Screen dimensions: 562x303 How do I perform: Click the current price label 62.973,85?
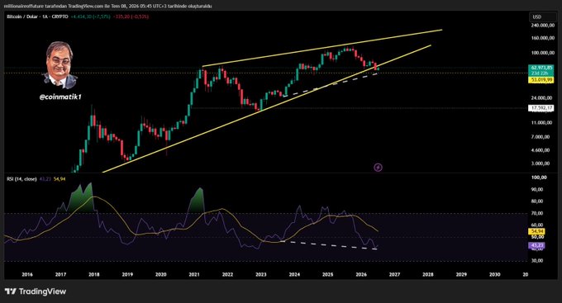541,68
